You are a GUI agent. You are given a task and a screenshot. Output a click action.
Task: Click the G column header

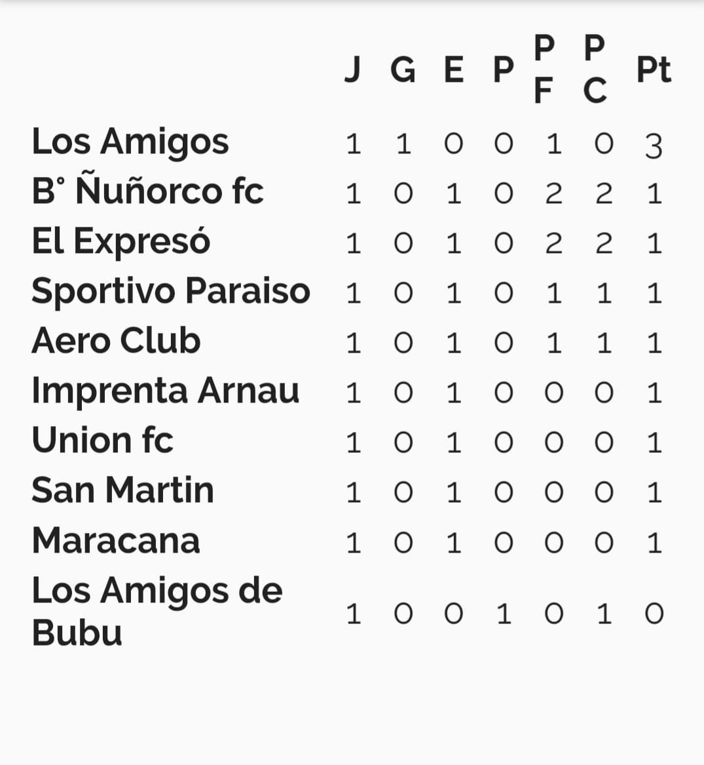tap(403, 69)
